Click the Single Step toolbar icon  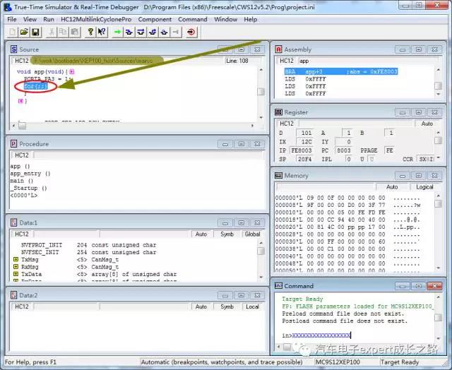tap(129, 32)
